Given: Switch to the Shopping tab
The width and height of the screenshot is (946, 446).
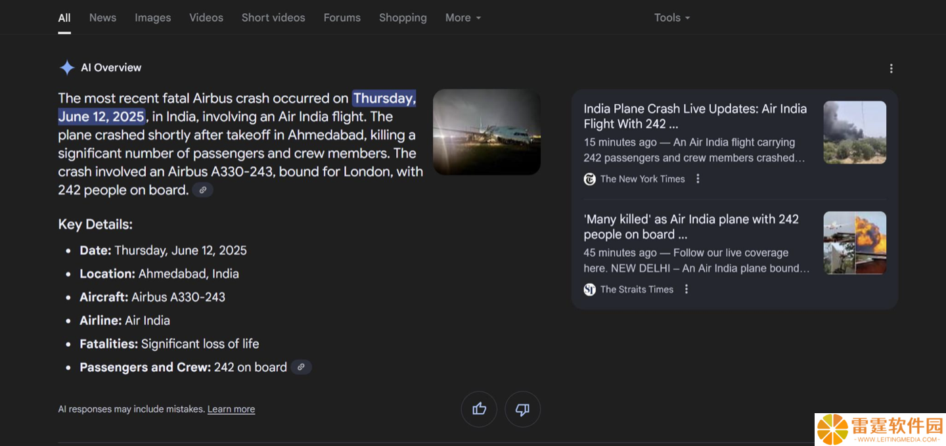Looking at the screenshot, I should click(x=403, y=18).
